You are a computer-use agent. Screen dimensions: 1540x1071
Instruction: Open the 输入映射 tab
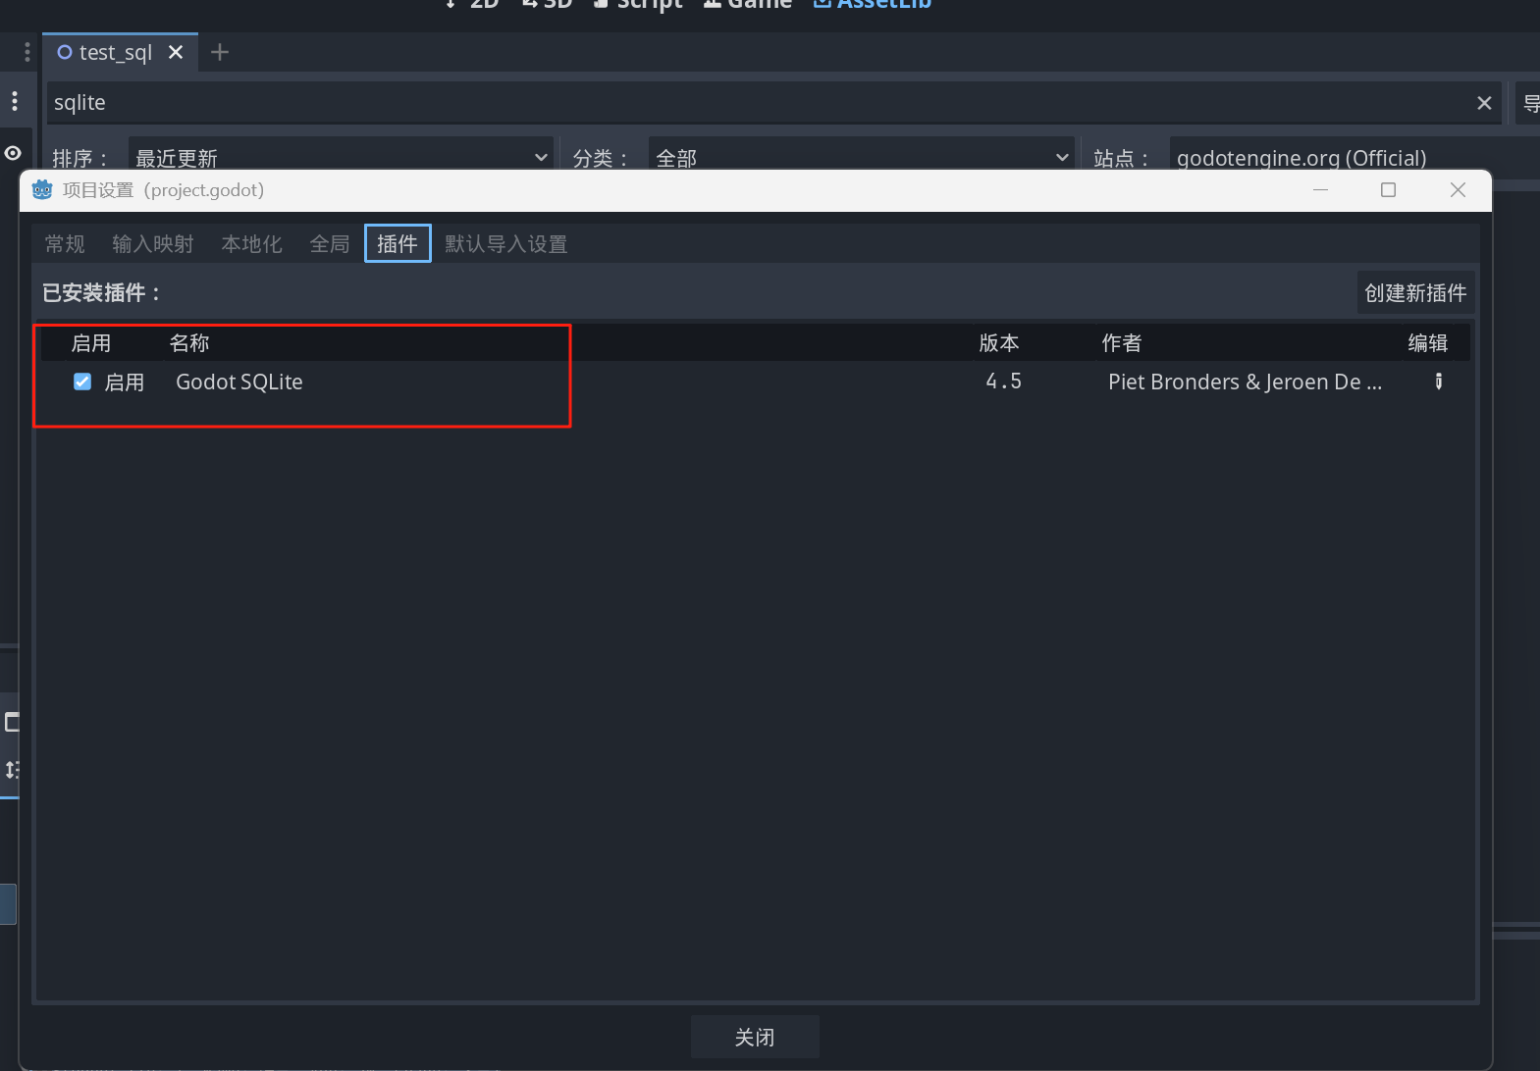pos(153,243)
